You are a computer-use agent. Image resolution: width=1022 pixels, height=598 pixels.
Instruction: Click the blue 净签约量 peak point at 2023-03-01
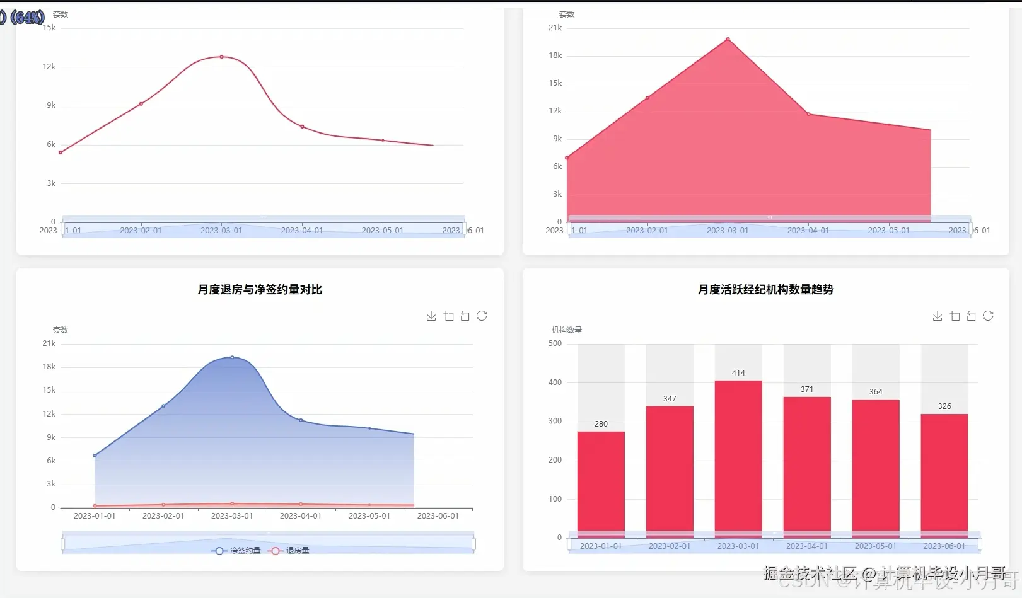coord(232,357)
